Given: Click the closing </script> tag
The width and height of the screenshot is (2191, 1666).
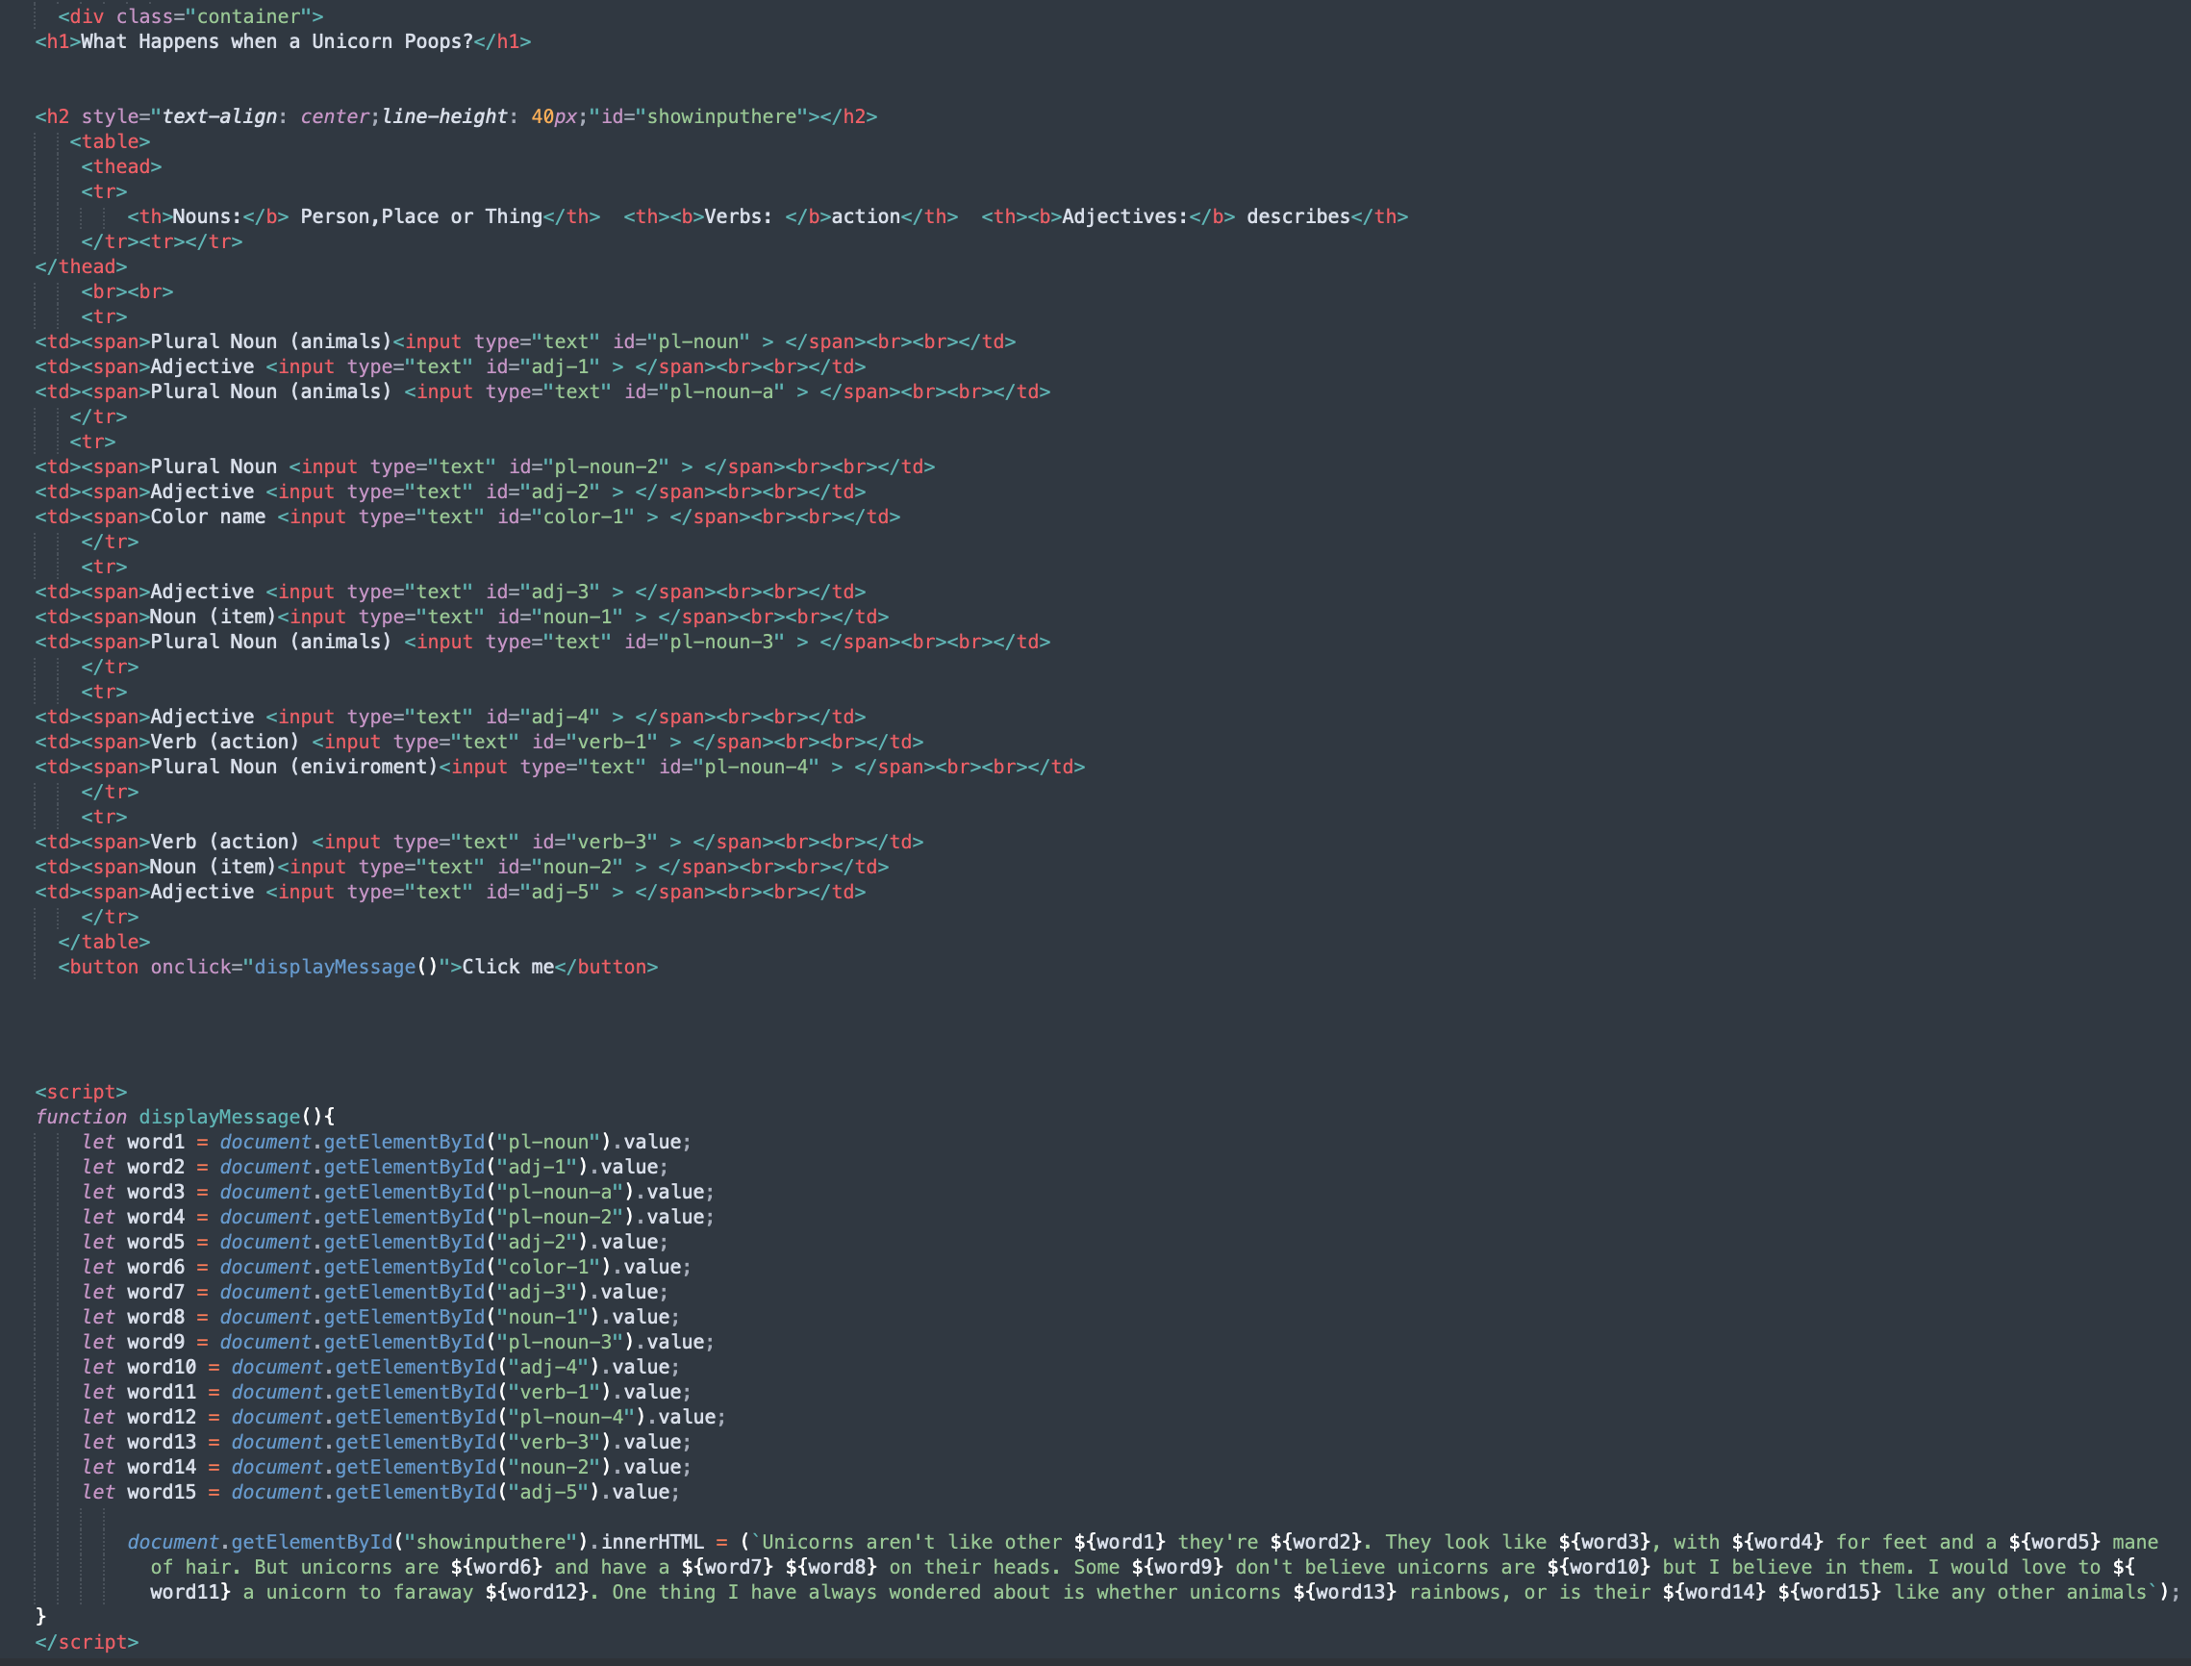Looking at the screenshot, I should click(x=88, y=1642).
